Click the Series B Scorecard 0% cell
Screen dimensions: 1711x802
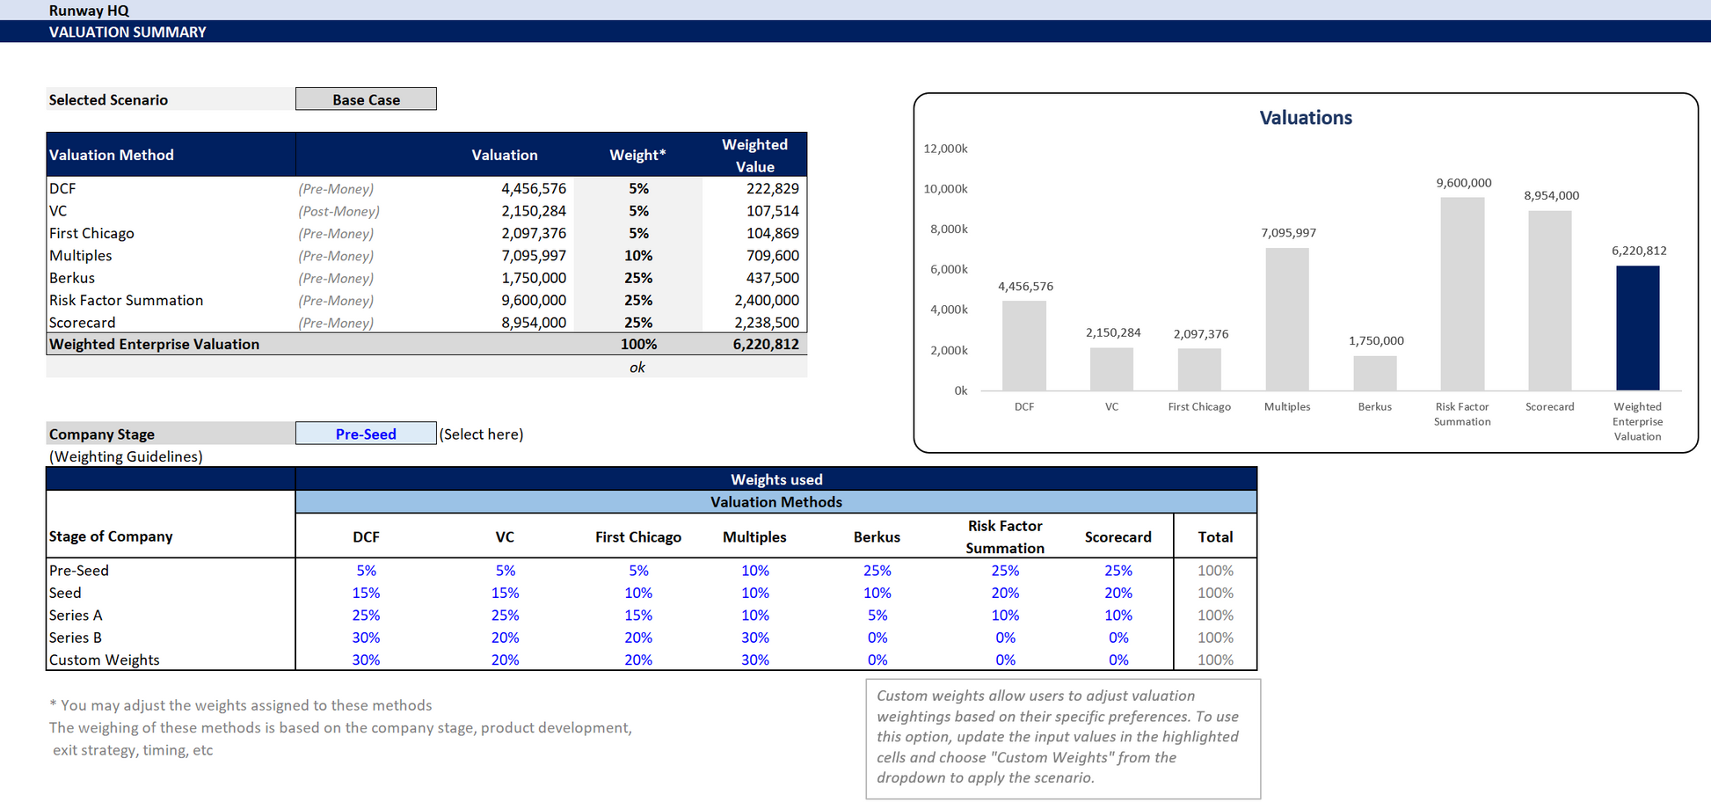[1118, 638]
